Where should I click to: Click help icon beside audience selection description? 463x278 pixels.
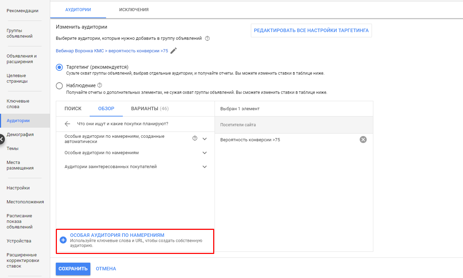coord(207,38)
